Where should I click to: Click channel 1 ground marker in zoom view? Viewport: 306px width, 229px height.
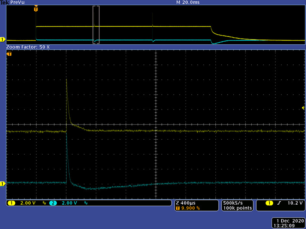pos(2,184)
